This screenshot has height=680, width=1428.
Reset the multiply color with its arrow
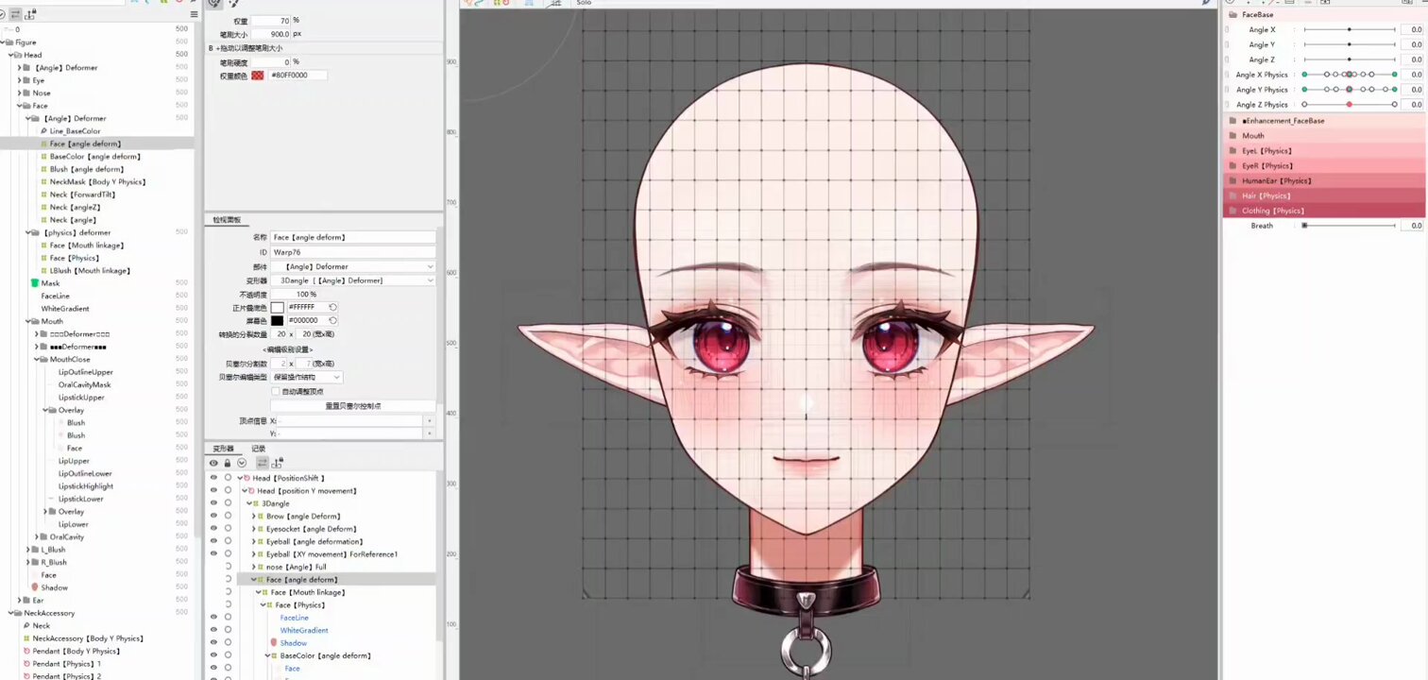point(332,308)
